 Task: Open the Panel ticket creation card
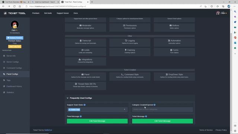tap(85, 76)
